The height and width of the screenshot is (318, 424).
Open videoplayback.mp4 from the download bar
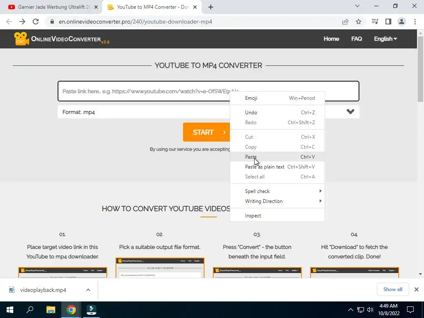[43, 290]
